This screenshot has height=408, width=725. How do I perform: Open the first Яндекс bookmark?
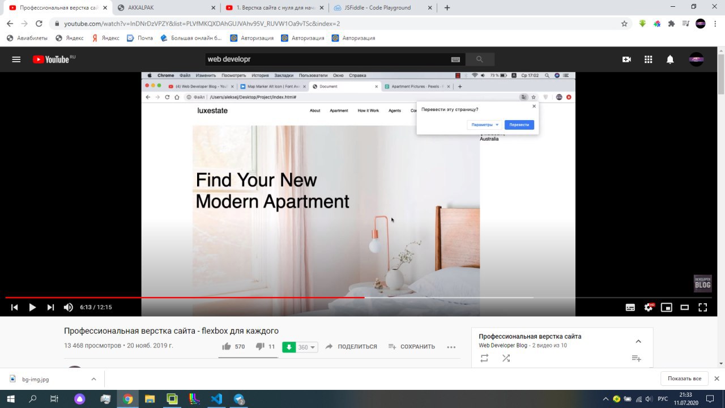click(69, 38)
